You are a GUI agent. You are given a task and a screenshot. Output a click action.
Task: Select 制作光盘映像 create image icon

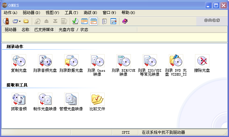point(45,99)
